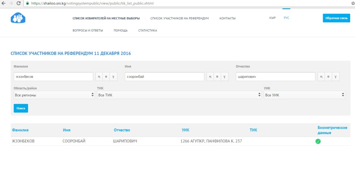Click the green biometric data checkmark

click(318, 141)
